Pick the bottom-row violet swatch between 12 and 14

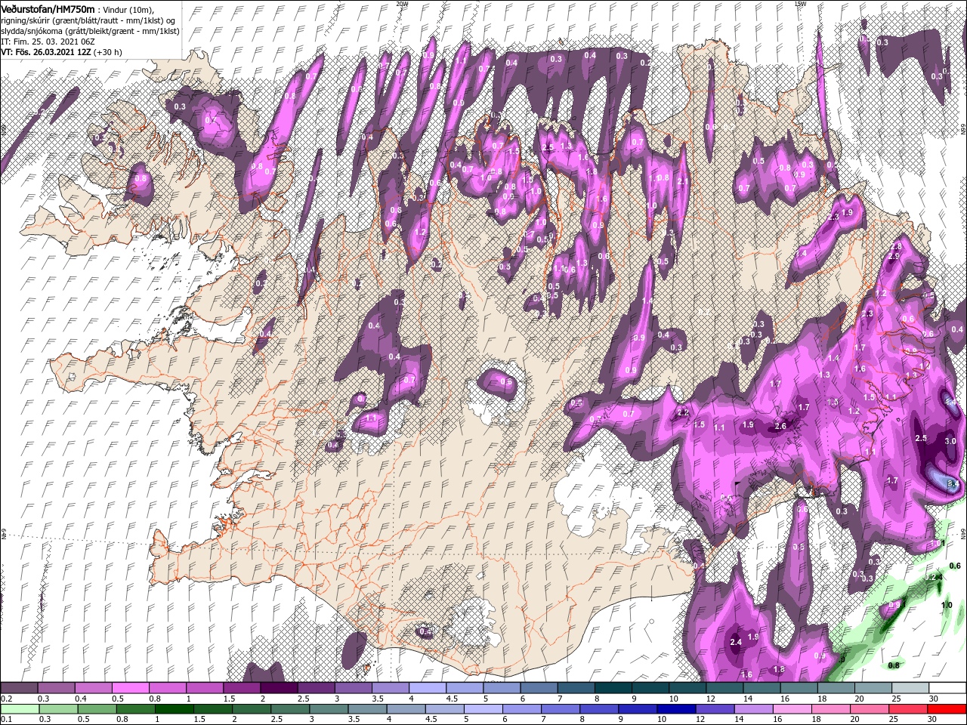pyautogui.click(x=715, y=709)
